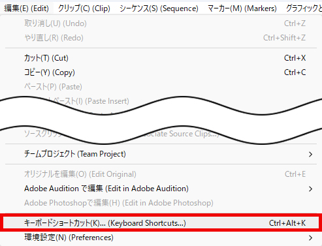
Task: Expand the Team Project submenu arrow
Action: 311,154
